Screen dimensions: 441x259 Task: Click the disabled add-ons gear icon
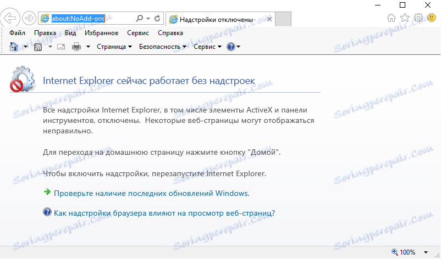coord(23,80)
